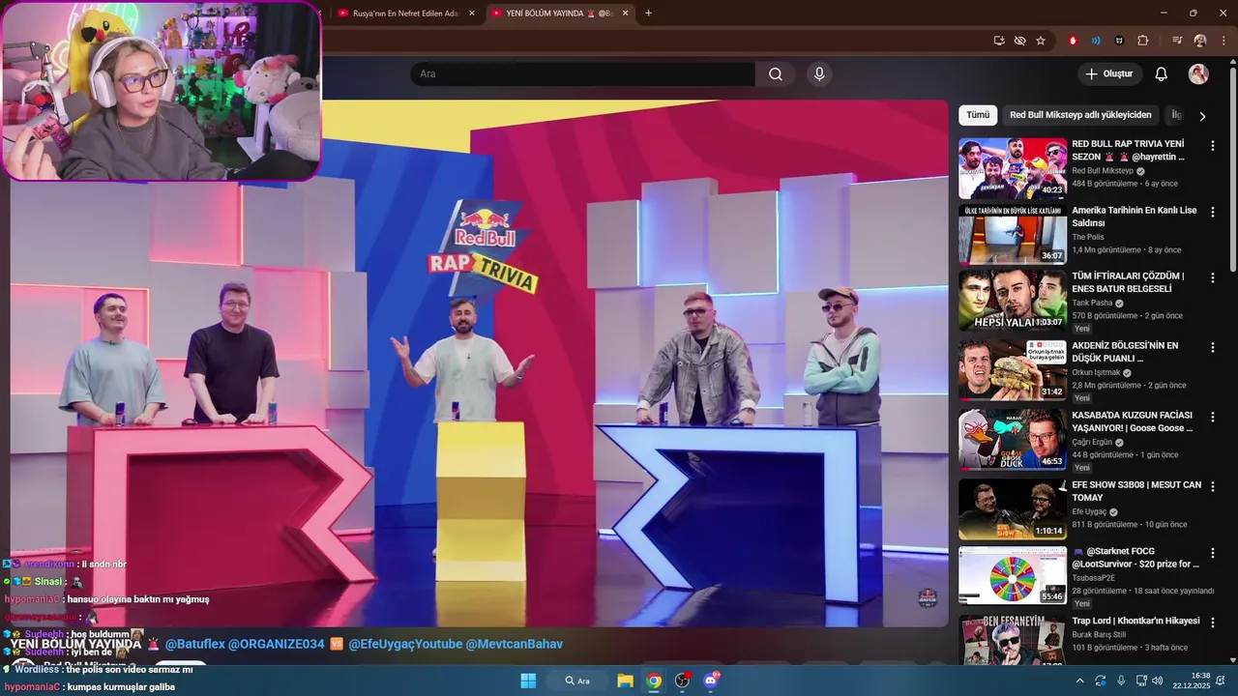Click the @EfeUygaçYoutube mention in title
Screen dimensions: 1238x696
pyautogui.click(x=405, y=644)
